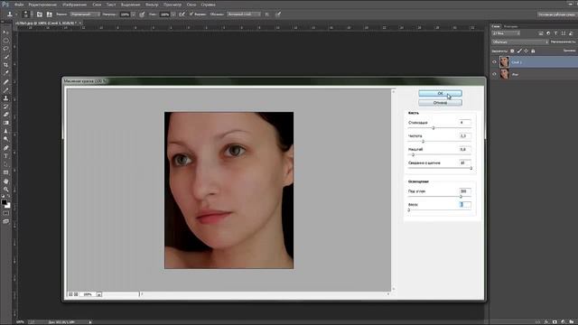Select the Clone Stamp tool in toolbox
Screen dimensions: 578x325
(x=6, y=98)
